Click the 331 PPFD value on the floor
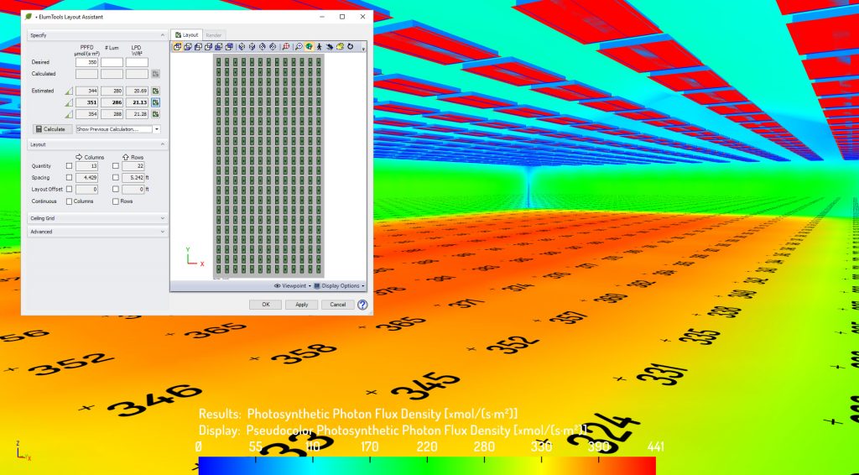 (661, 375)
